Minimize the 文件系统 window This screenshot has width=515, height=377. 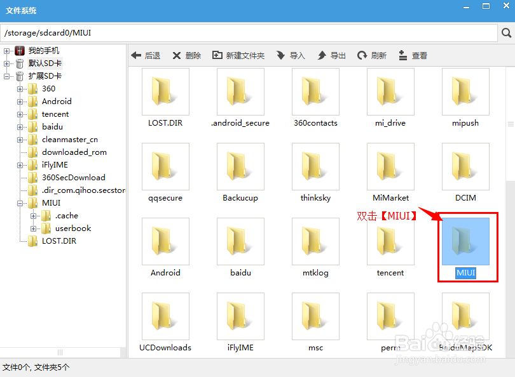pyautogui.click(x=466, y=7)
